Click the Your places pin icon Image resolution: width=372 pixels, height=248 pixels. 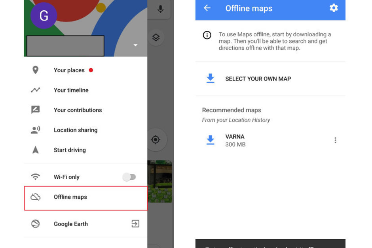pyautogui.click(x=35, y=70)
